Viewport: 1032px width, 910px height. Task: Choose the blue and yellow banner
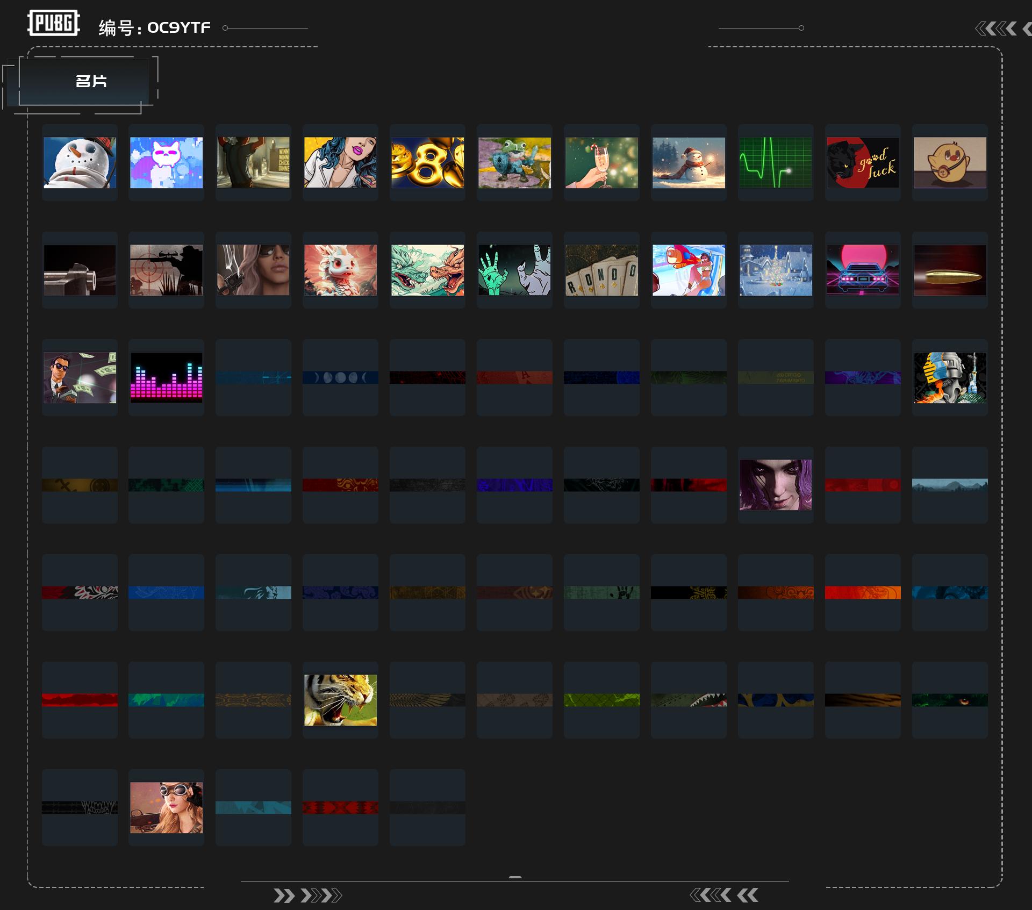776,700
